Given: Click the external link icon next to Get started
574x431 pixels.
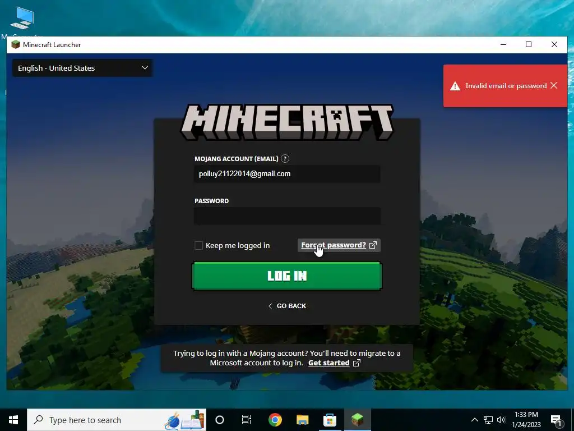Looking at the screenshot, I should point(357,363).
